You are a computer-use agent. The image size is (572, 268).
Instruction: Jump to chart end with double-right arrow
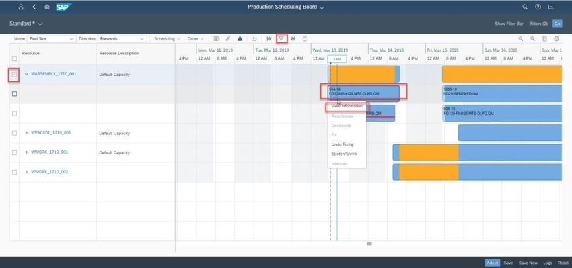(293, 38)
